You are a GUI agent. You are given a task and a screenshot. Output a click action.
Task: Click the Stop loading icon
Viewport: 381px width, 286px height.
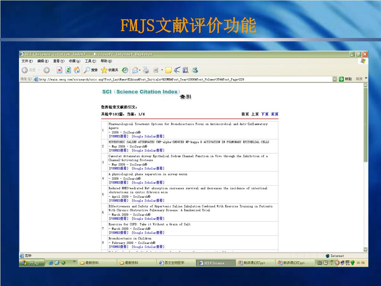(60, 70)
